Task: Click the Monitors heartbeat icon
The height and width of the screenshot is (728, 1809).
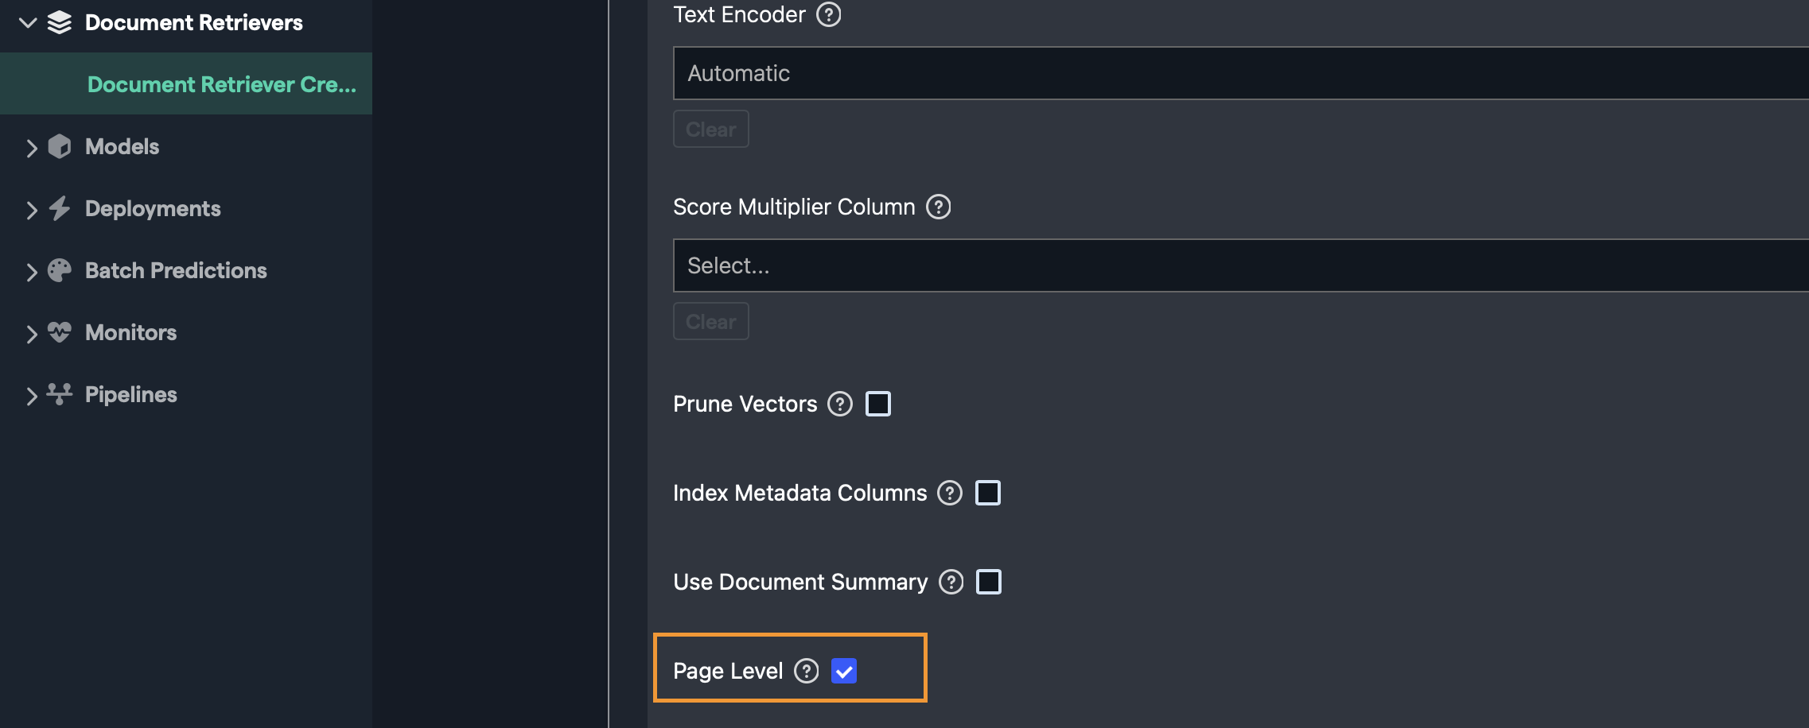Action: (60, 332)
